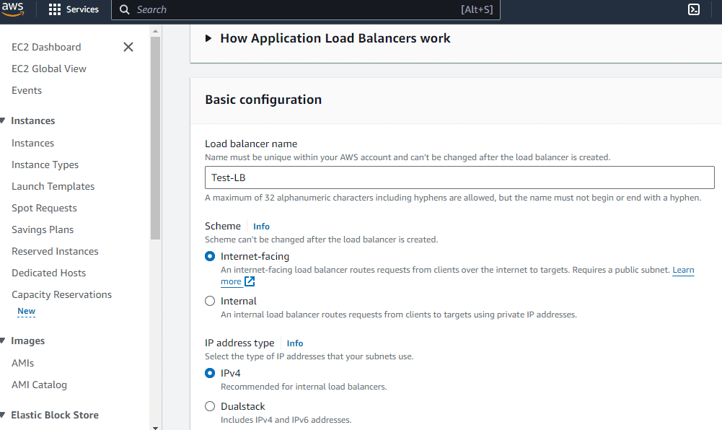The image size is (722, 430).
Task: Open external link icon after Learn more
Action: click(x=250, y=281)
